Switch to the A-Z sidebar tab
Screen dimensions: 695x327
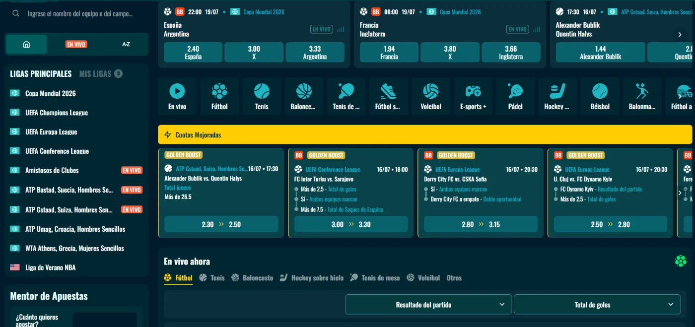pos(126,44)
